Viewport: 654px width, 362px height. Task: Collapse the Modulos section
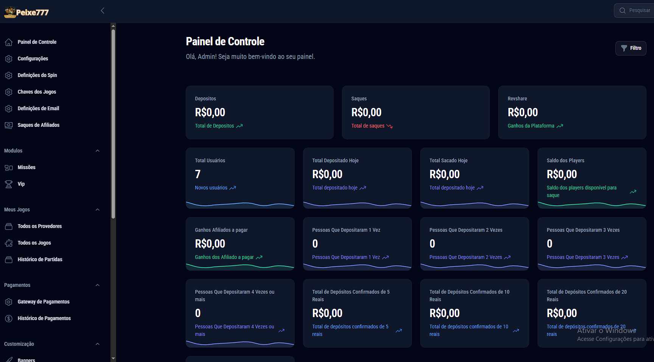(98, 151)
